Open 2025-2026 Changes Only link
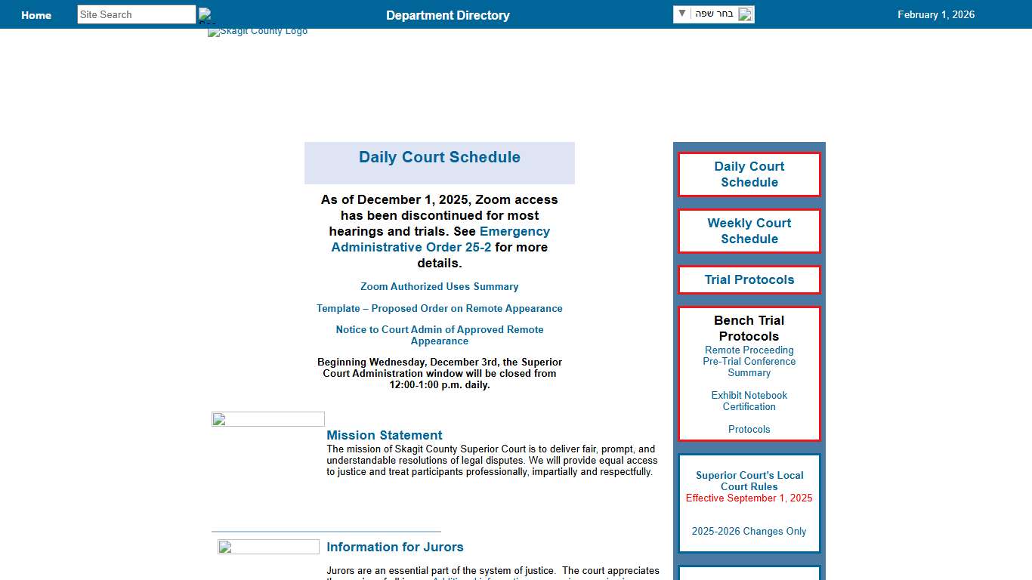The image size is (1032, 580). (x=749, y=532)
